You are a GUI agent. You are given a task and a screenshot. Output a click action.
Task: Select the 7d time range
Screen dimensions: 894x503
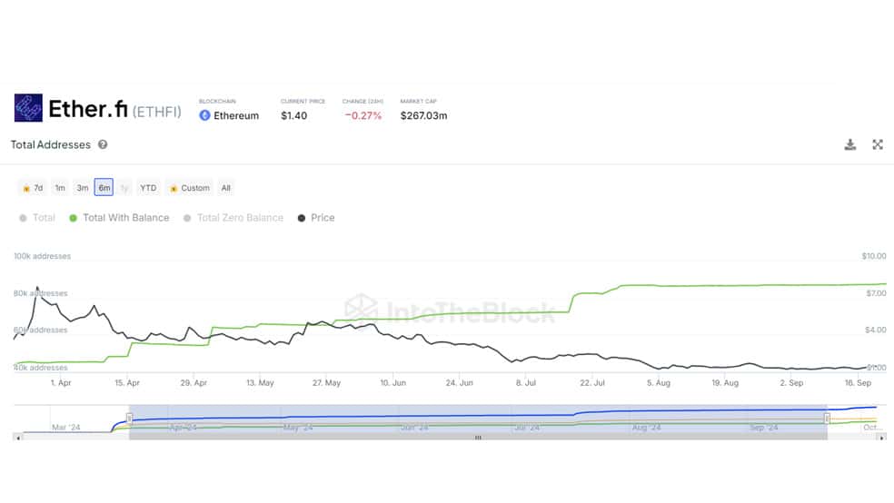pos(33,188)
